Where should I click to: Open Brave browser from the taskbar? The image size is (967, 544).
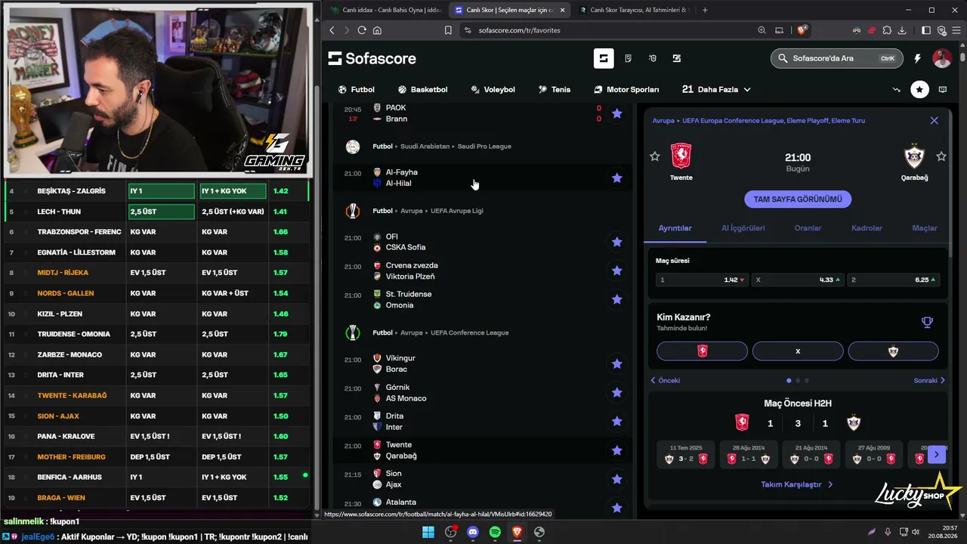(517, 532)
